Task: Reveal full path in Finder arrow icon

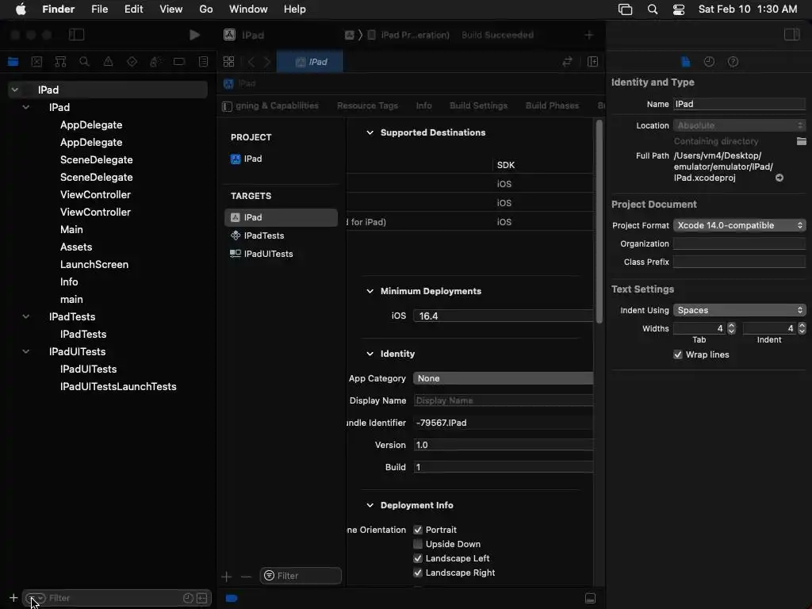Action: pos(779,178)
